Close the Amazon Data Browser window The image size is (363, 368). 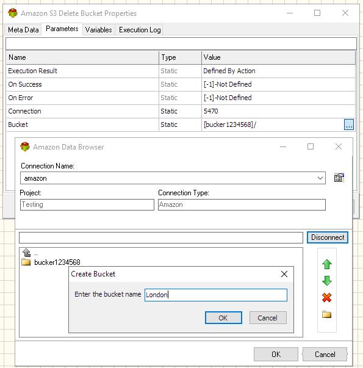(x=339, y=146)
